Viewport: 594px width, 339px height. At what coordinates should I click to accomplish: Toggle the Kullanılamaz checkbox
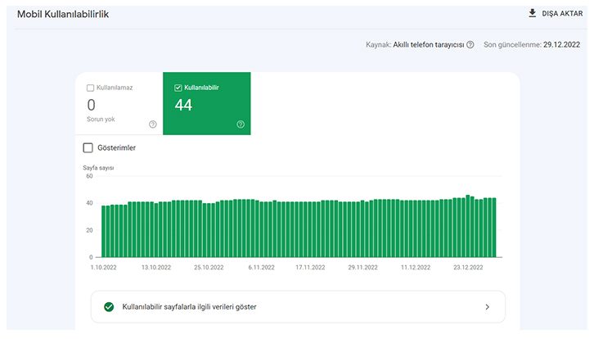(x=90, y=87)
